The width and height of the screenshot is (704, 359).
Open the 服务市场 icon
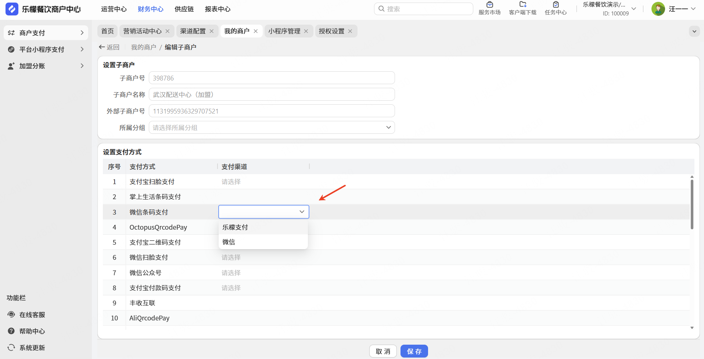coord(489,4)
